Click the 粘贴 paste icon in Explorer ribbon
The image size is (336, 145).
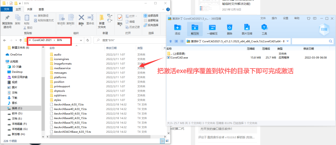click(27, 18)
